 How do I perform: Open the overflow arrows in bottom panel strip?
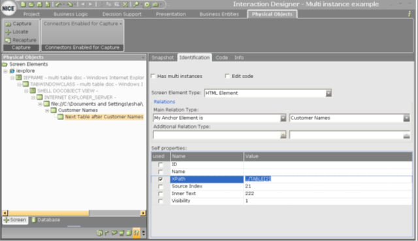coord(144,233)
